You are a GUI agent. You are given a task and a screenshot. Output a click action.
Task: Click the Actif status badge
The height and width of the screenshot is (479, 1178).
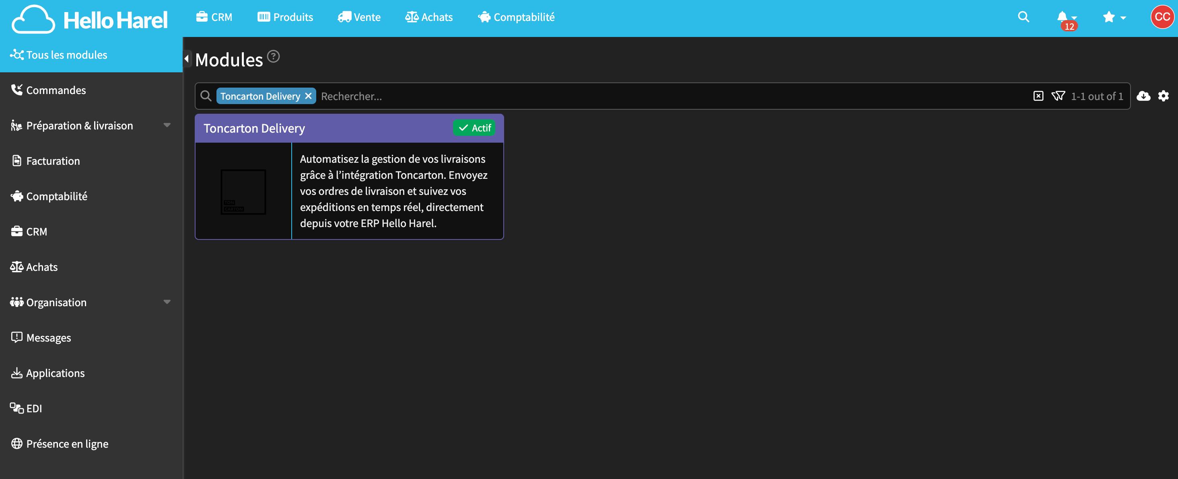(474, 128)
